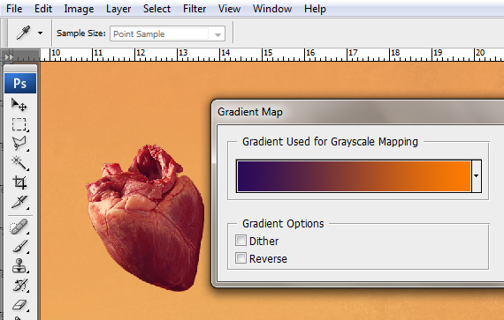Open the File menu

(14, 9)
